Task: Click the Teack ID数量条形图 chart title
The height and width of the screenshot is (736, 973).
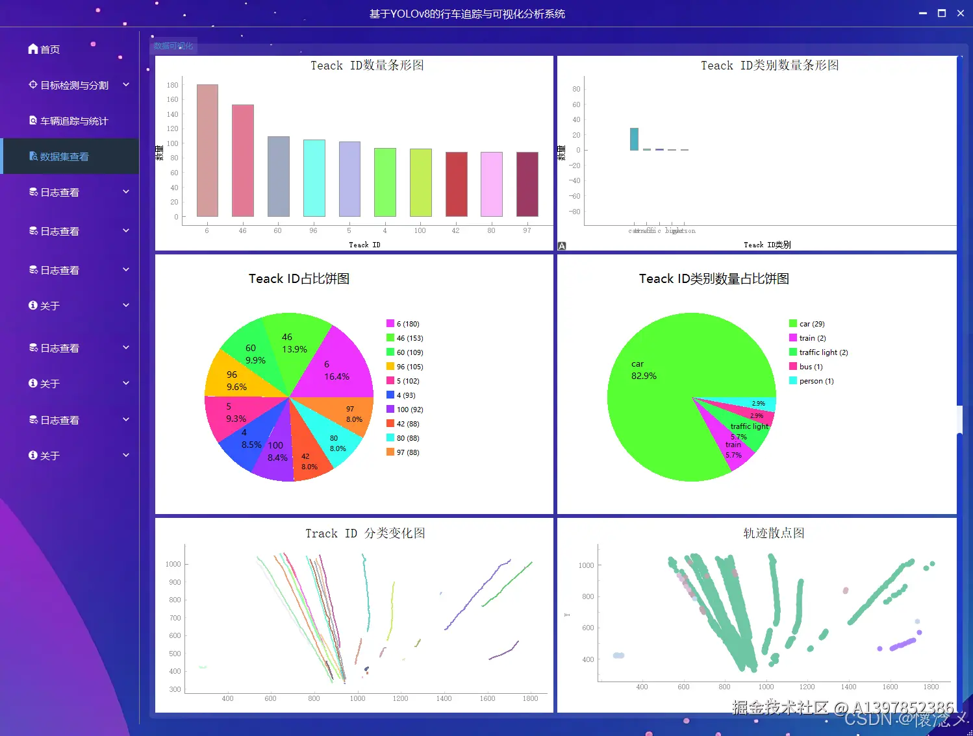Action: click(367, 66)
